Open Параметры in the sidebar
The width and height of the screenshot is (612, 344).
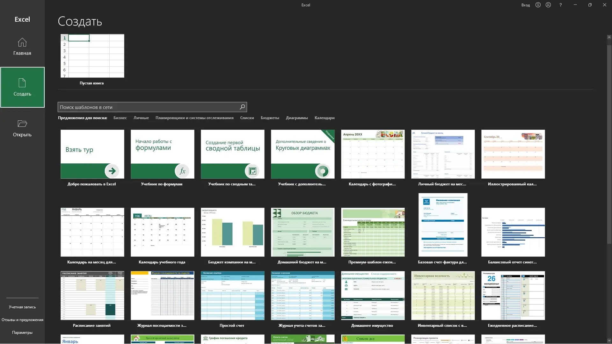[22, 333]
